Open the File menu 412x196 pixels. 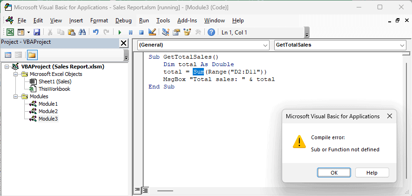(x=22, y=20)
